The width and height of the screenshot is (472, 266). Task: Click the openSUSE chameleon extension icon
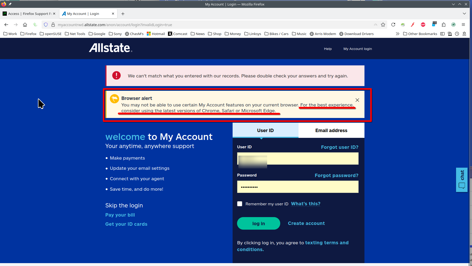tap(403, 25)
